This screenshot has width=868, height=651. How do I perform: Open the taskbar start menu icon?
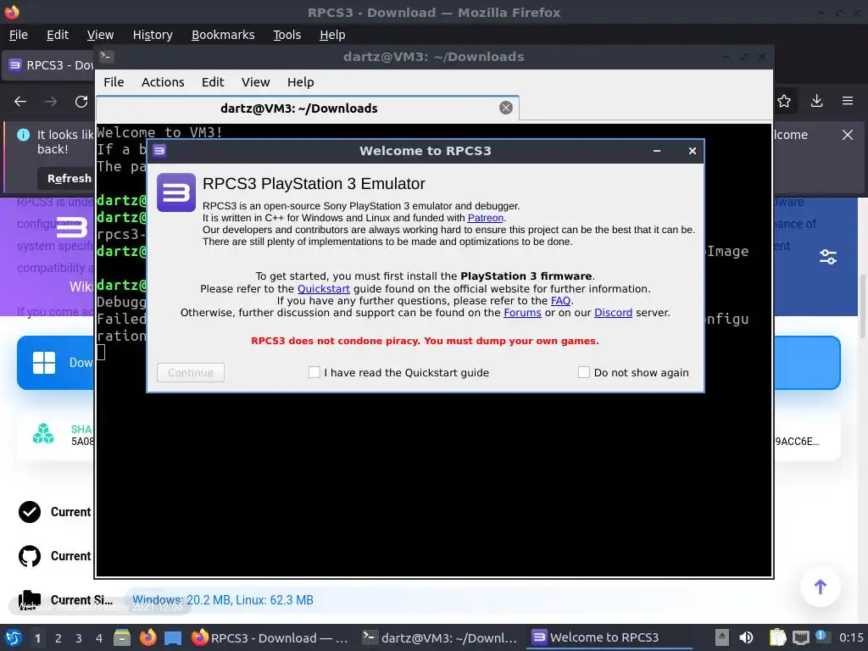pyautogui.click(x=14, y=637)
